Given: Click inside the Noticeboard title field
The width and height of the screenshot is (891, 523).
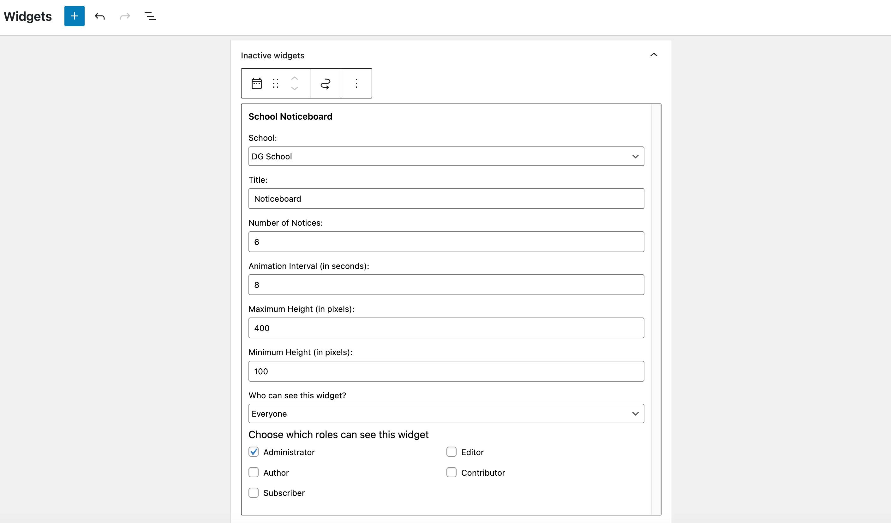Looking at the screenshot, I should (x=446, y=199).
